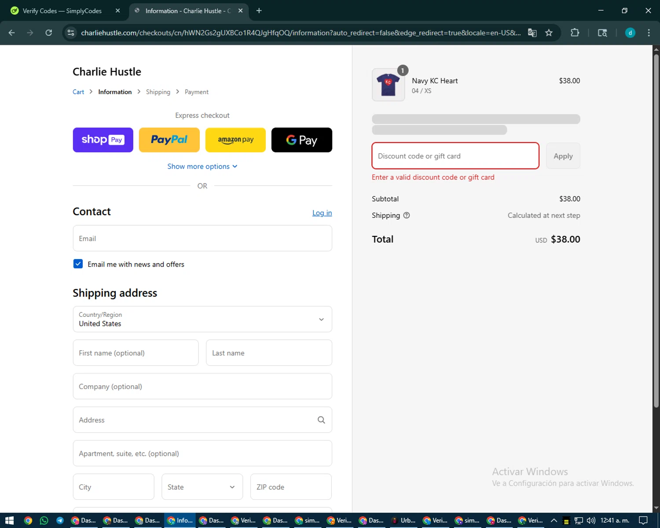Open browser extensions puzzle icon

[x=575, y=33]
